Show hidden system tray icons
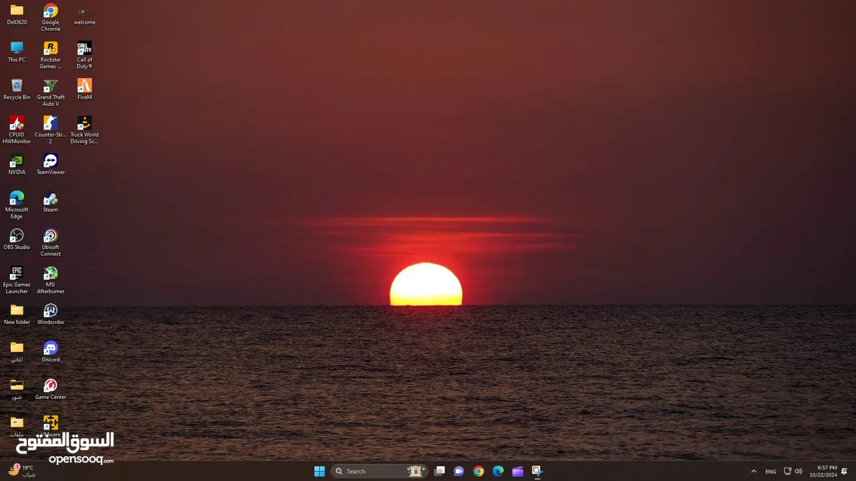This screenshot has height=481, width=856. pyautogui.click(x=754, y=471)
